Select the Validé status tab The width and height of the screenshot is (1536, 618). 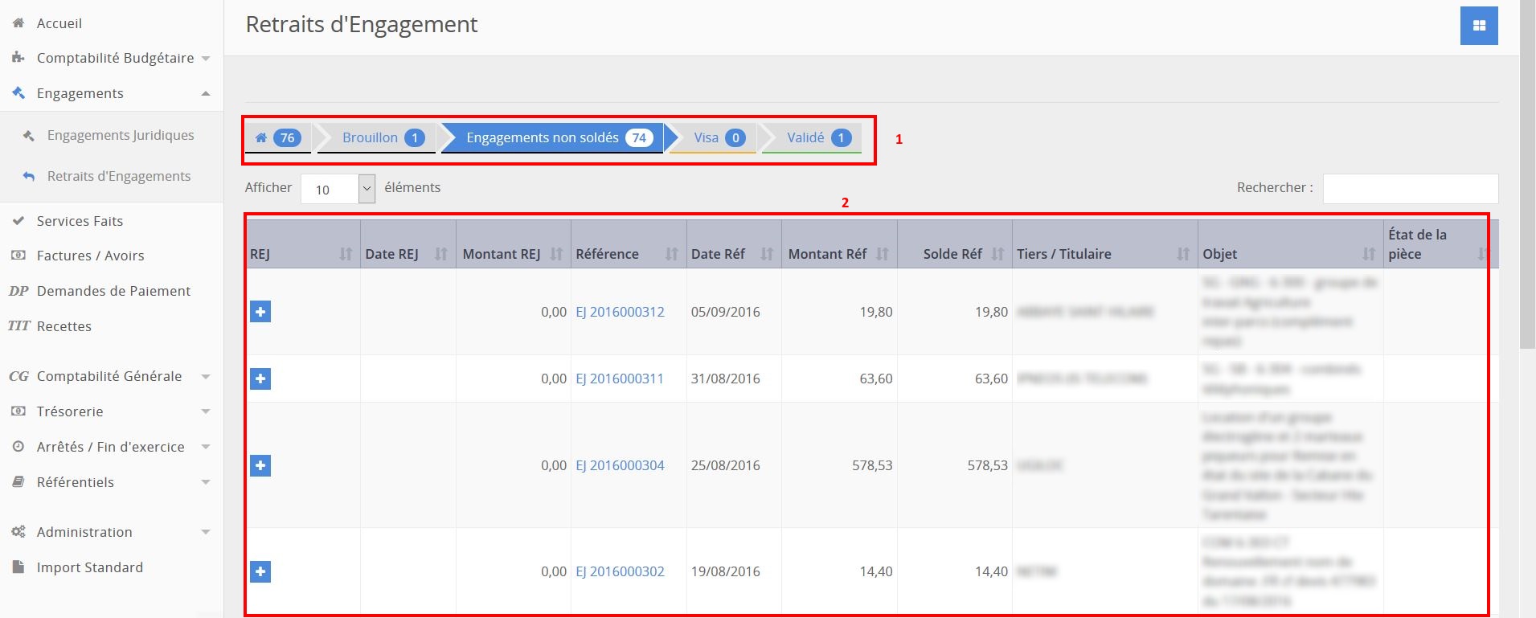[812, 138]
